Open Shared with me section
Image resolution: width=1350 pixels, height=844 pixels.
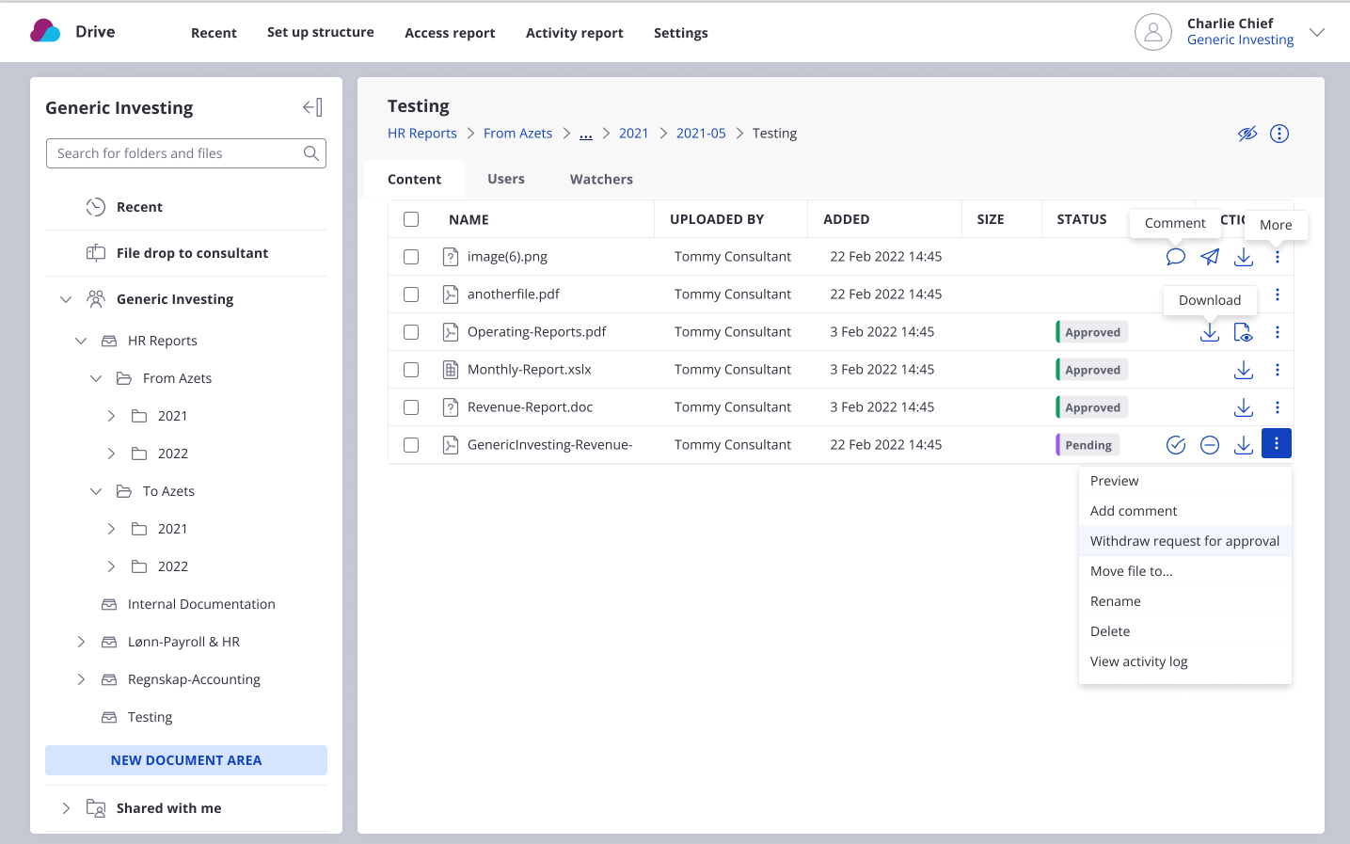168,808
